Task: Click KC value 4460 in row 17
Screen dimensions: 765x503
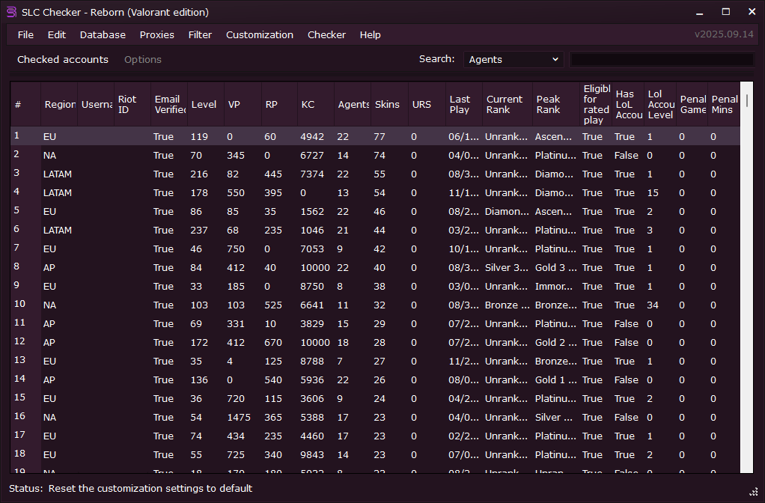Action: point(312,436)
